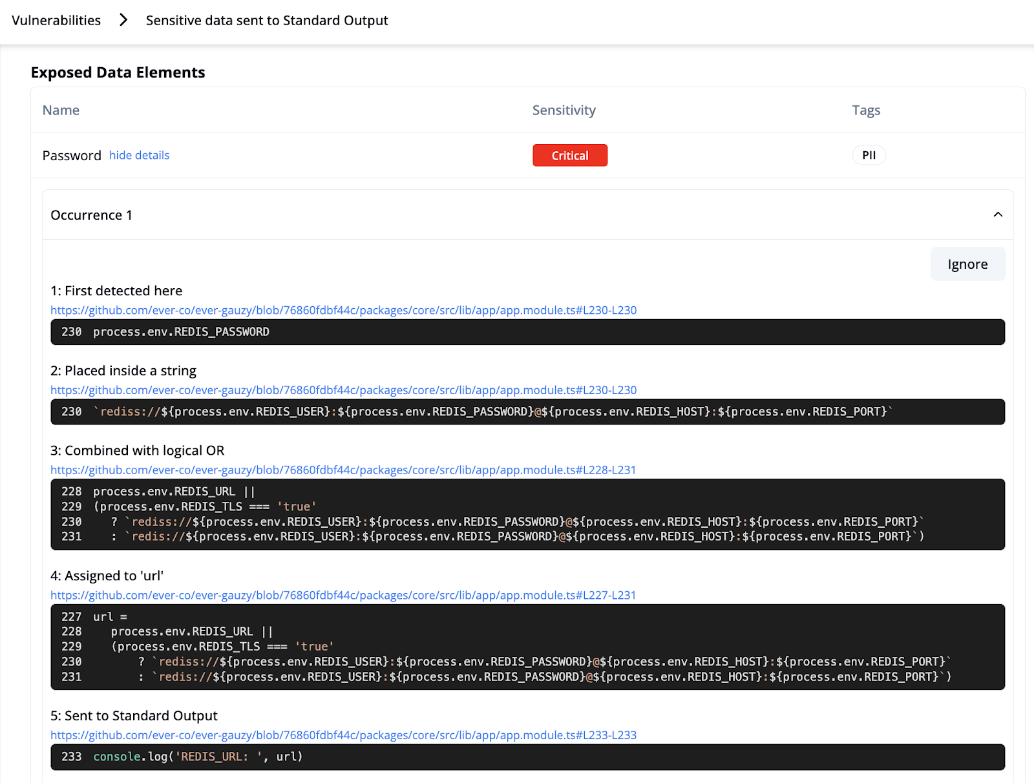Click the 'Occurrence 1' section title
This screenshot has width=1034, height=783.
pyautogui.click(x=91, y=215)
